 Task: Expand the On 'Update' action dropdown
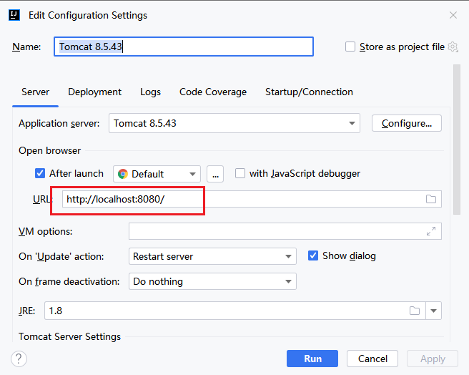point(213,256)
